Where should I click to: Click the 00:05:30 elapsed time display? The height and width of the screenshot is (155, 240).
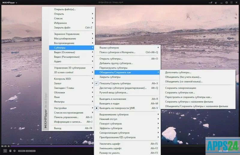[x=5, y=146]
